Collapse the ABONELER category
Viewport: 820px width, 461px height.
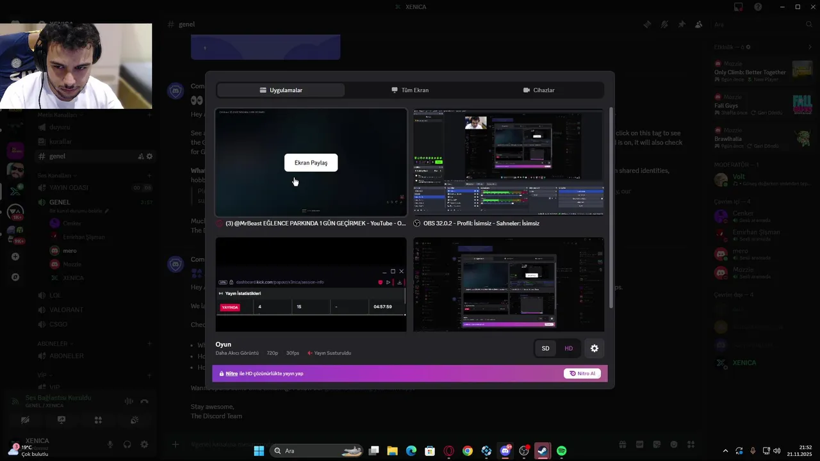pos(54,344)
